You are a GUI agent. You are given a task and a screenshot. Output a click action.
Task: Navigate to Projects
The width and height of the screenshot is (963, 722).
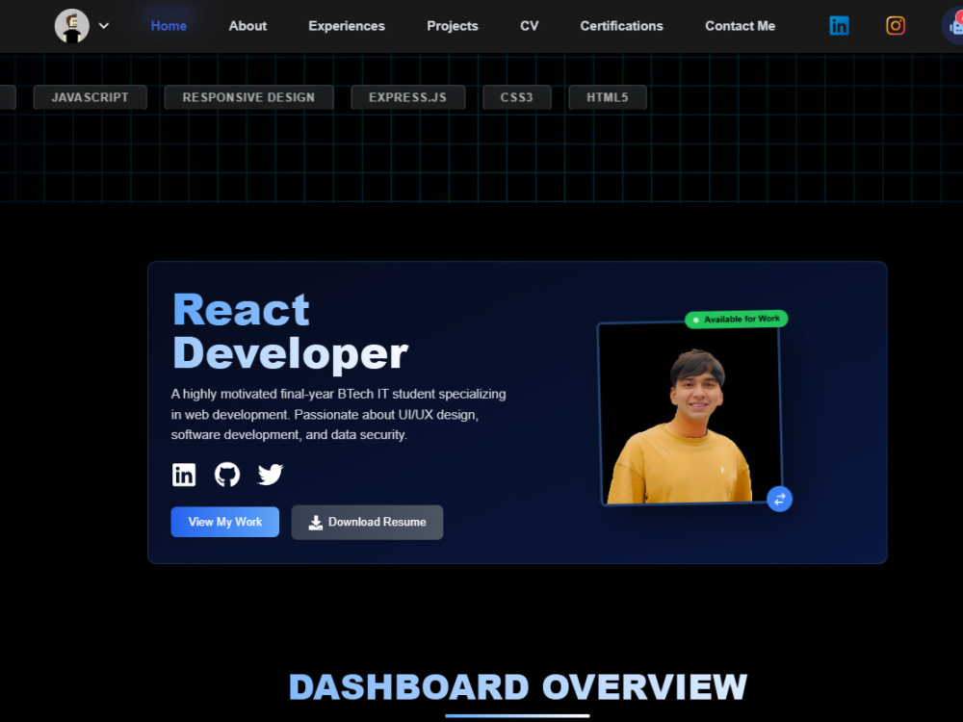tap(452, 26)
